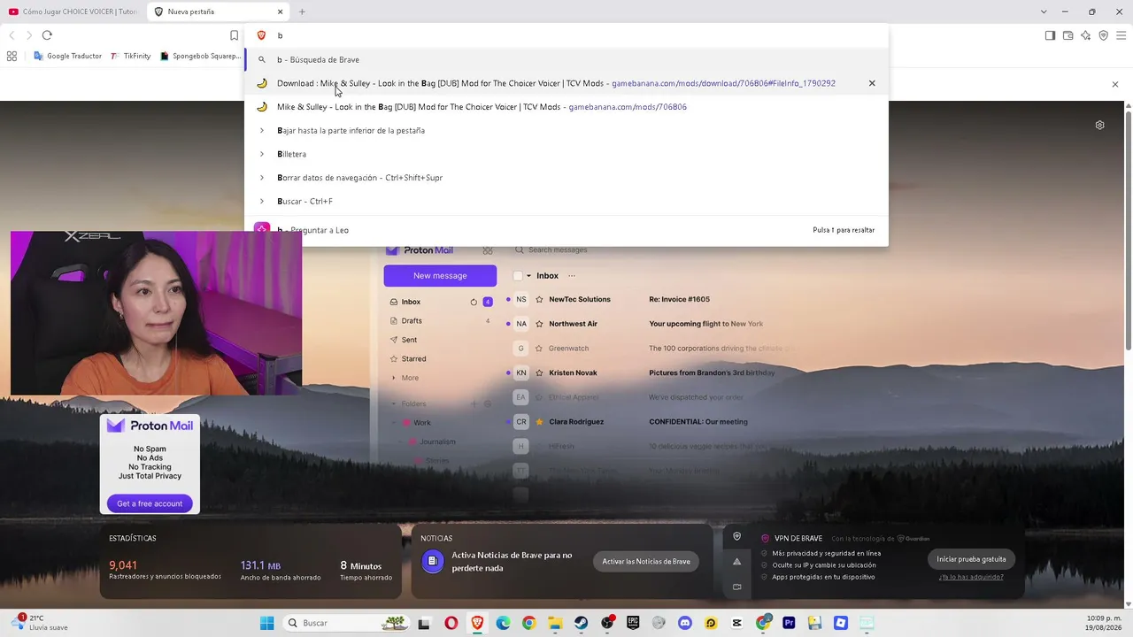Open Steam from the taskbar

581,623
